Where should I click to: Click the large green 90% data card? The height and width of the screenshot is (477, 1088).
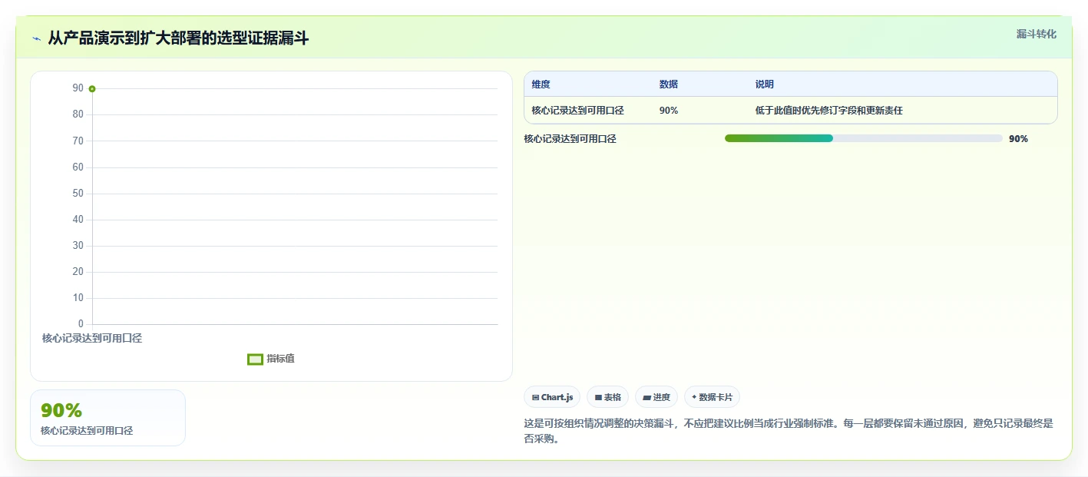107,418
